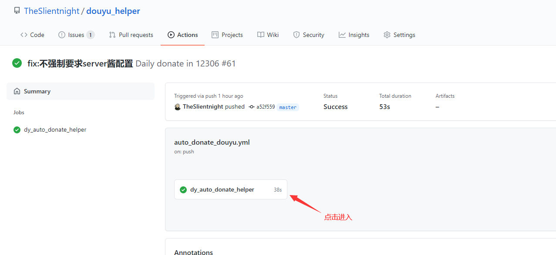Click the 'on: push' text
This screenshot has width=556, height=255.
pyautogui.click(x=184, y=152)
